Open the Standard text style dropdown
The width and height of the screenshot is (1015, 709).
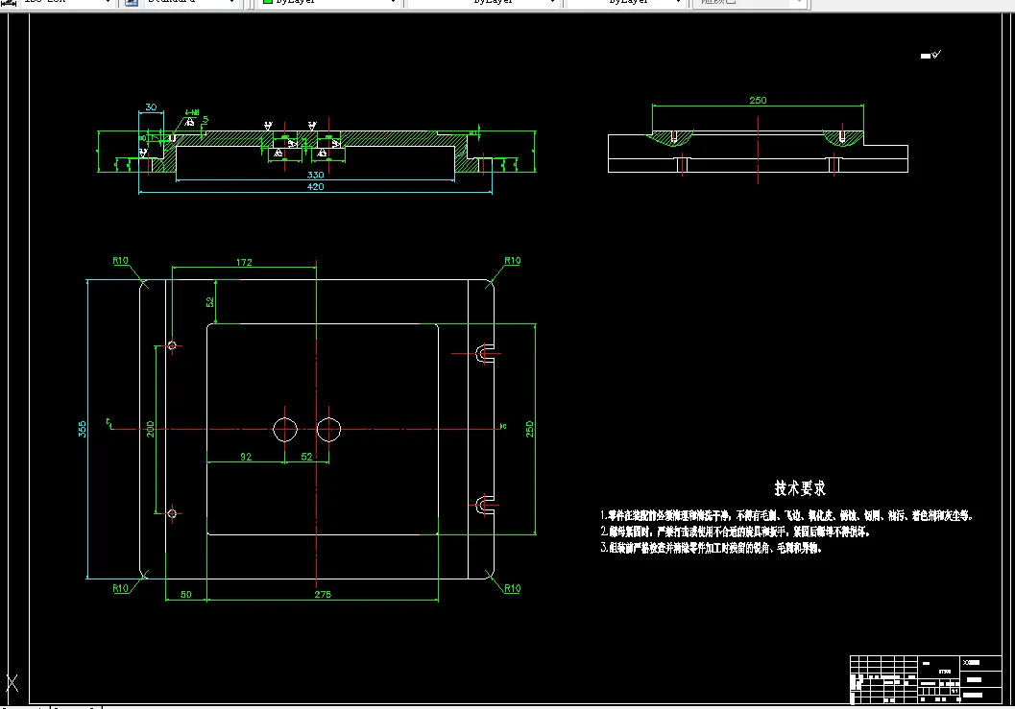coord(190,3)
